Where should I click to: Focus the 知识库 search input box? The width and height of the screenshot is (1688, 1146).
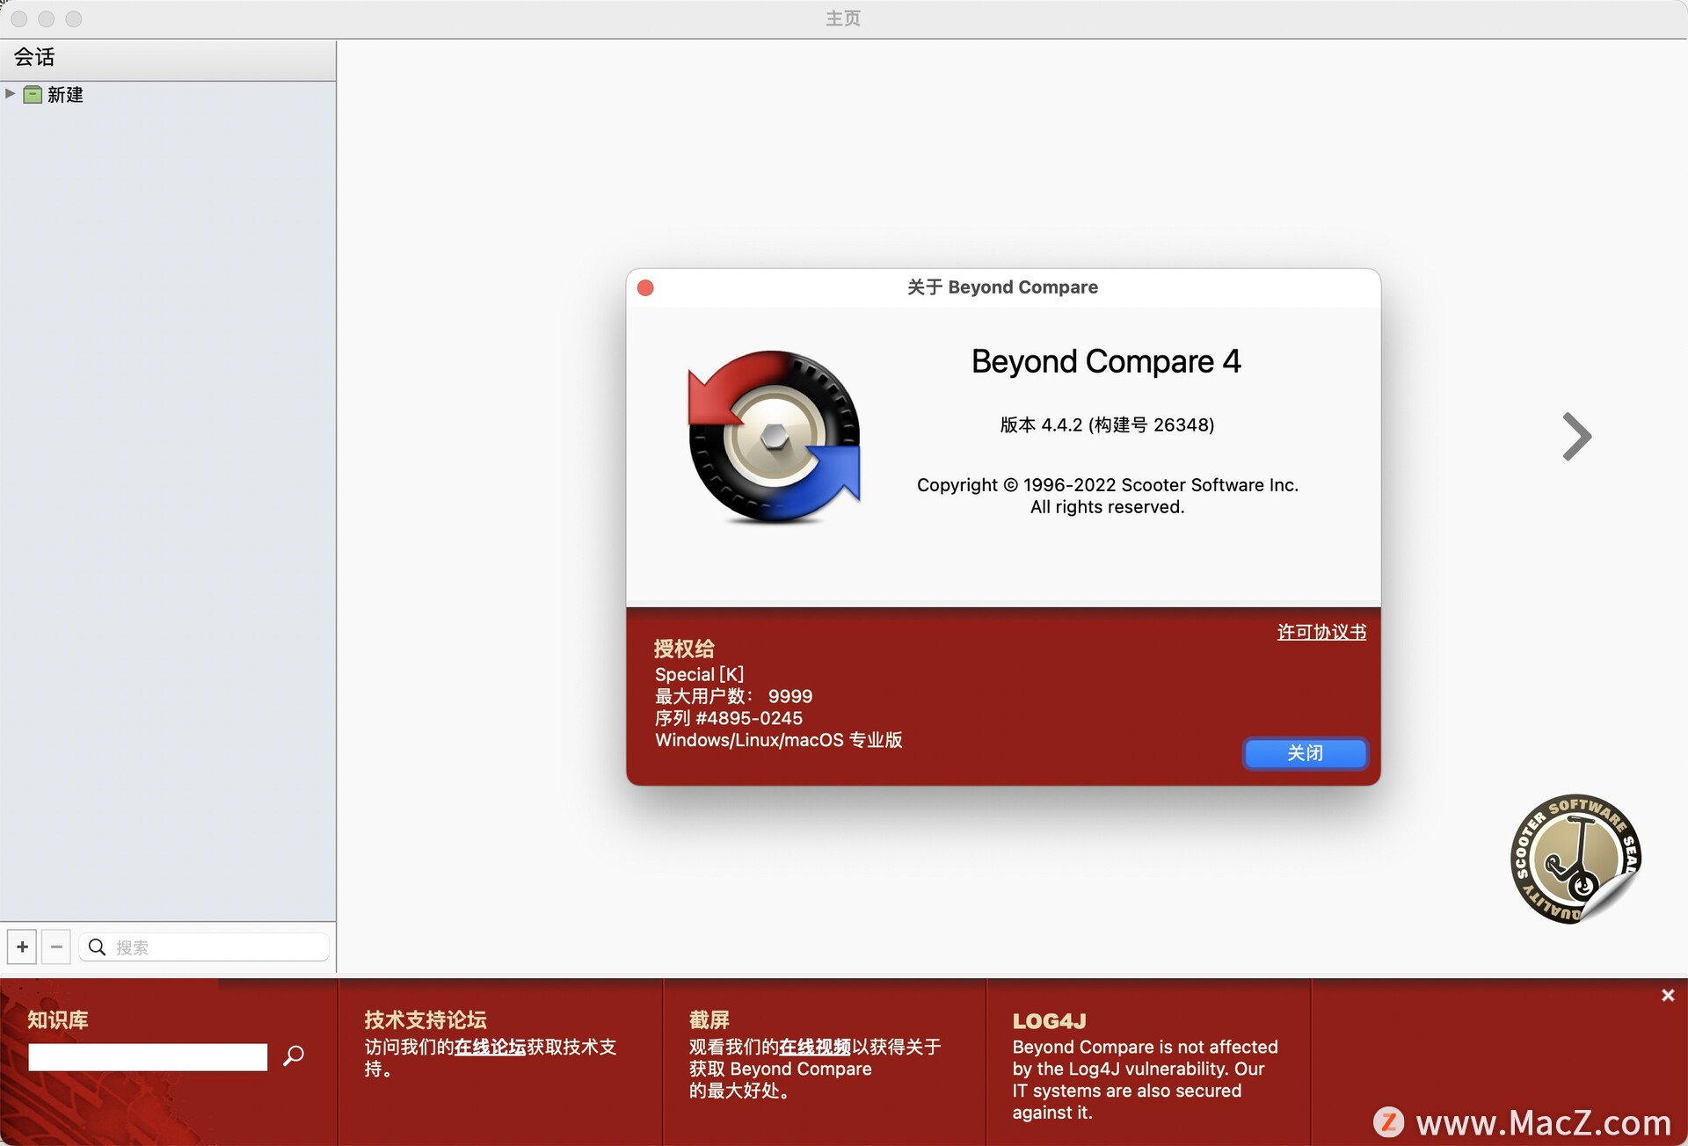pyautogui.click(x=148, y=1056)
